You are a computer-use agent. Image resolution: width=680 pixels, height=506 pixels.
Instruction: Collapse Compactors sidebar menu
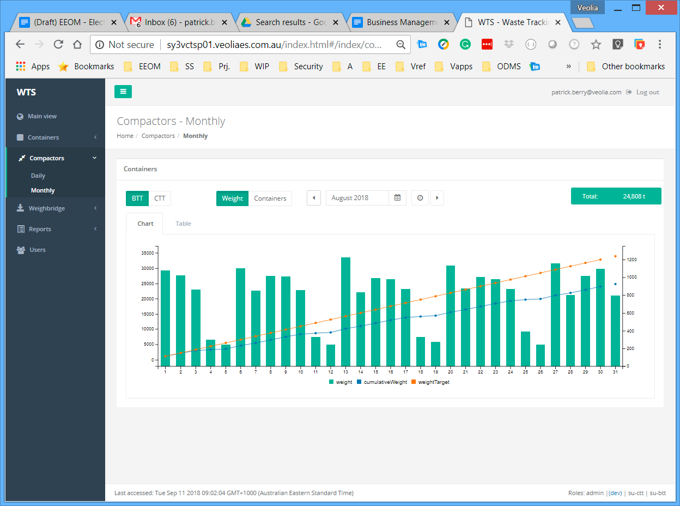click(55, 158)
